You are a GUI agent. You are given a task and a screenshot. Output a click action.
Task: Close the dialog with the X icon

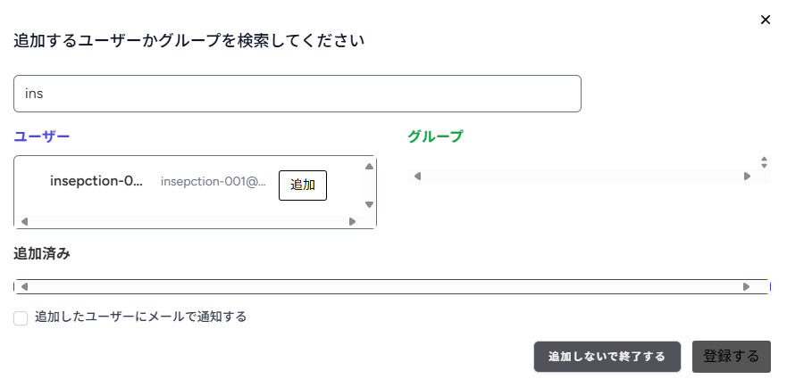(x=765, y=20)
